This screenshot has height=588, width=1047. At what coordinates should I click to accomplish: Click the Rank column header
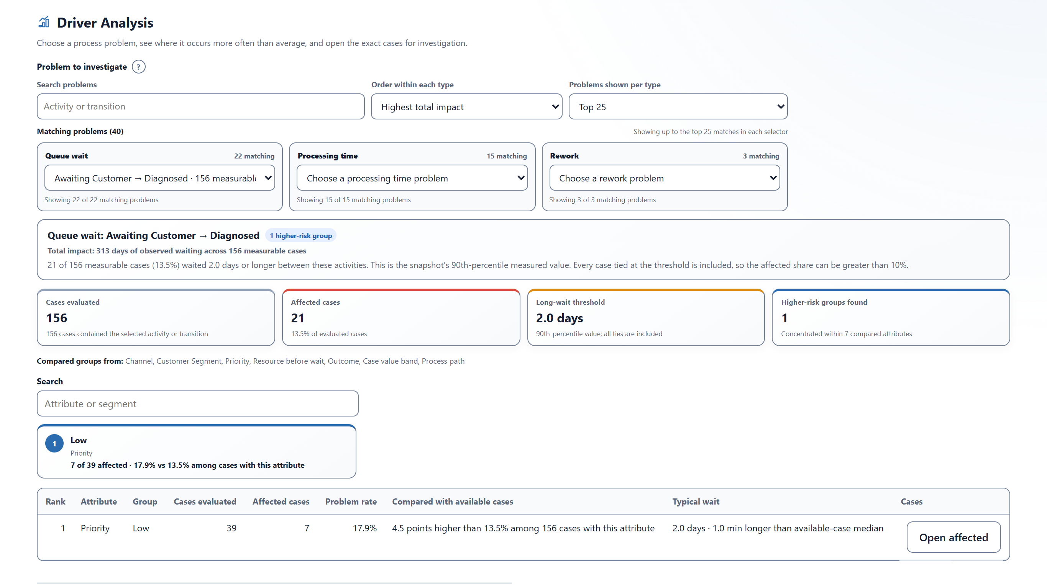55,501
